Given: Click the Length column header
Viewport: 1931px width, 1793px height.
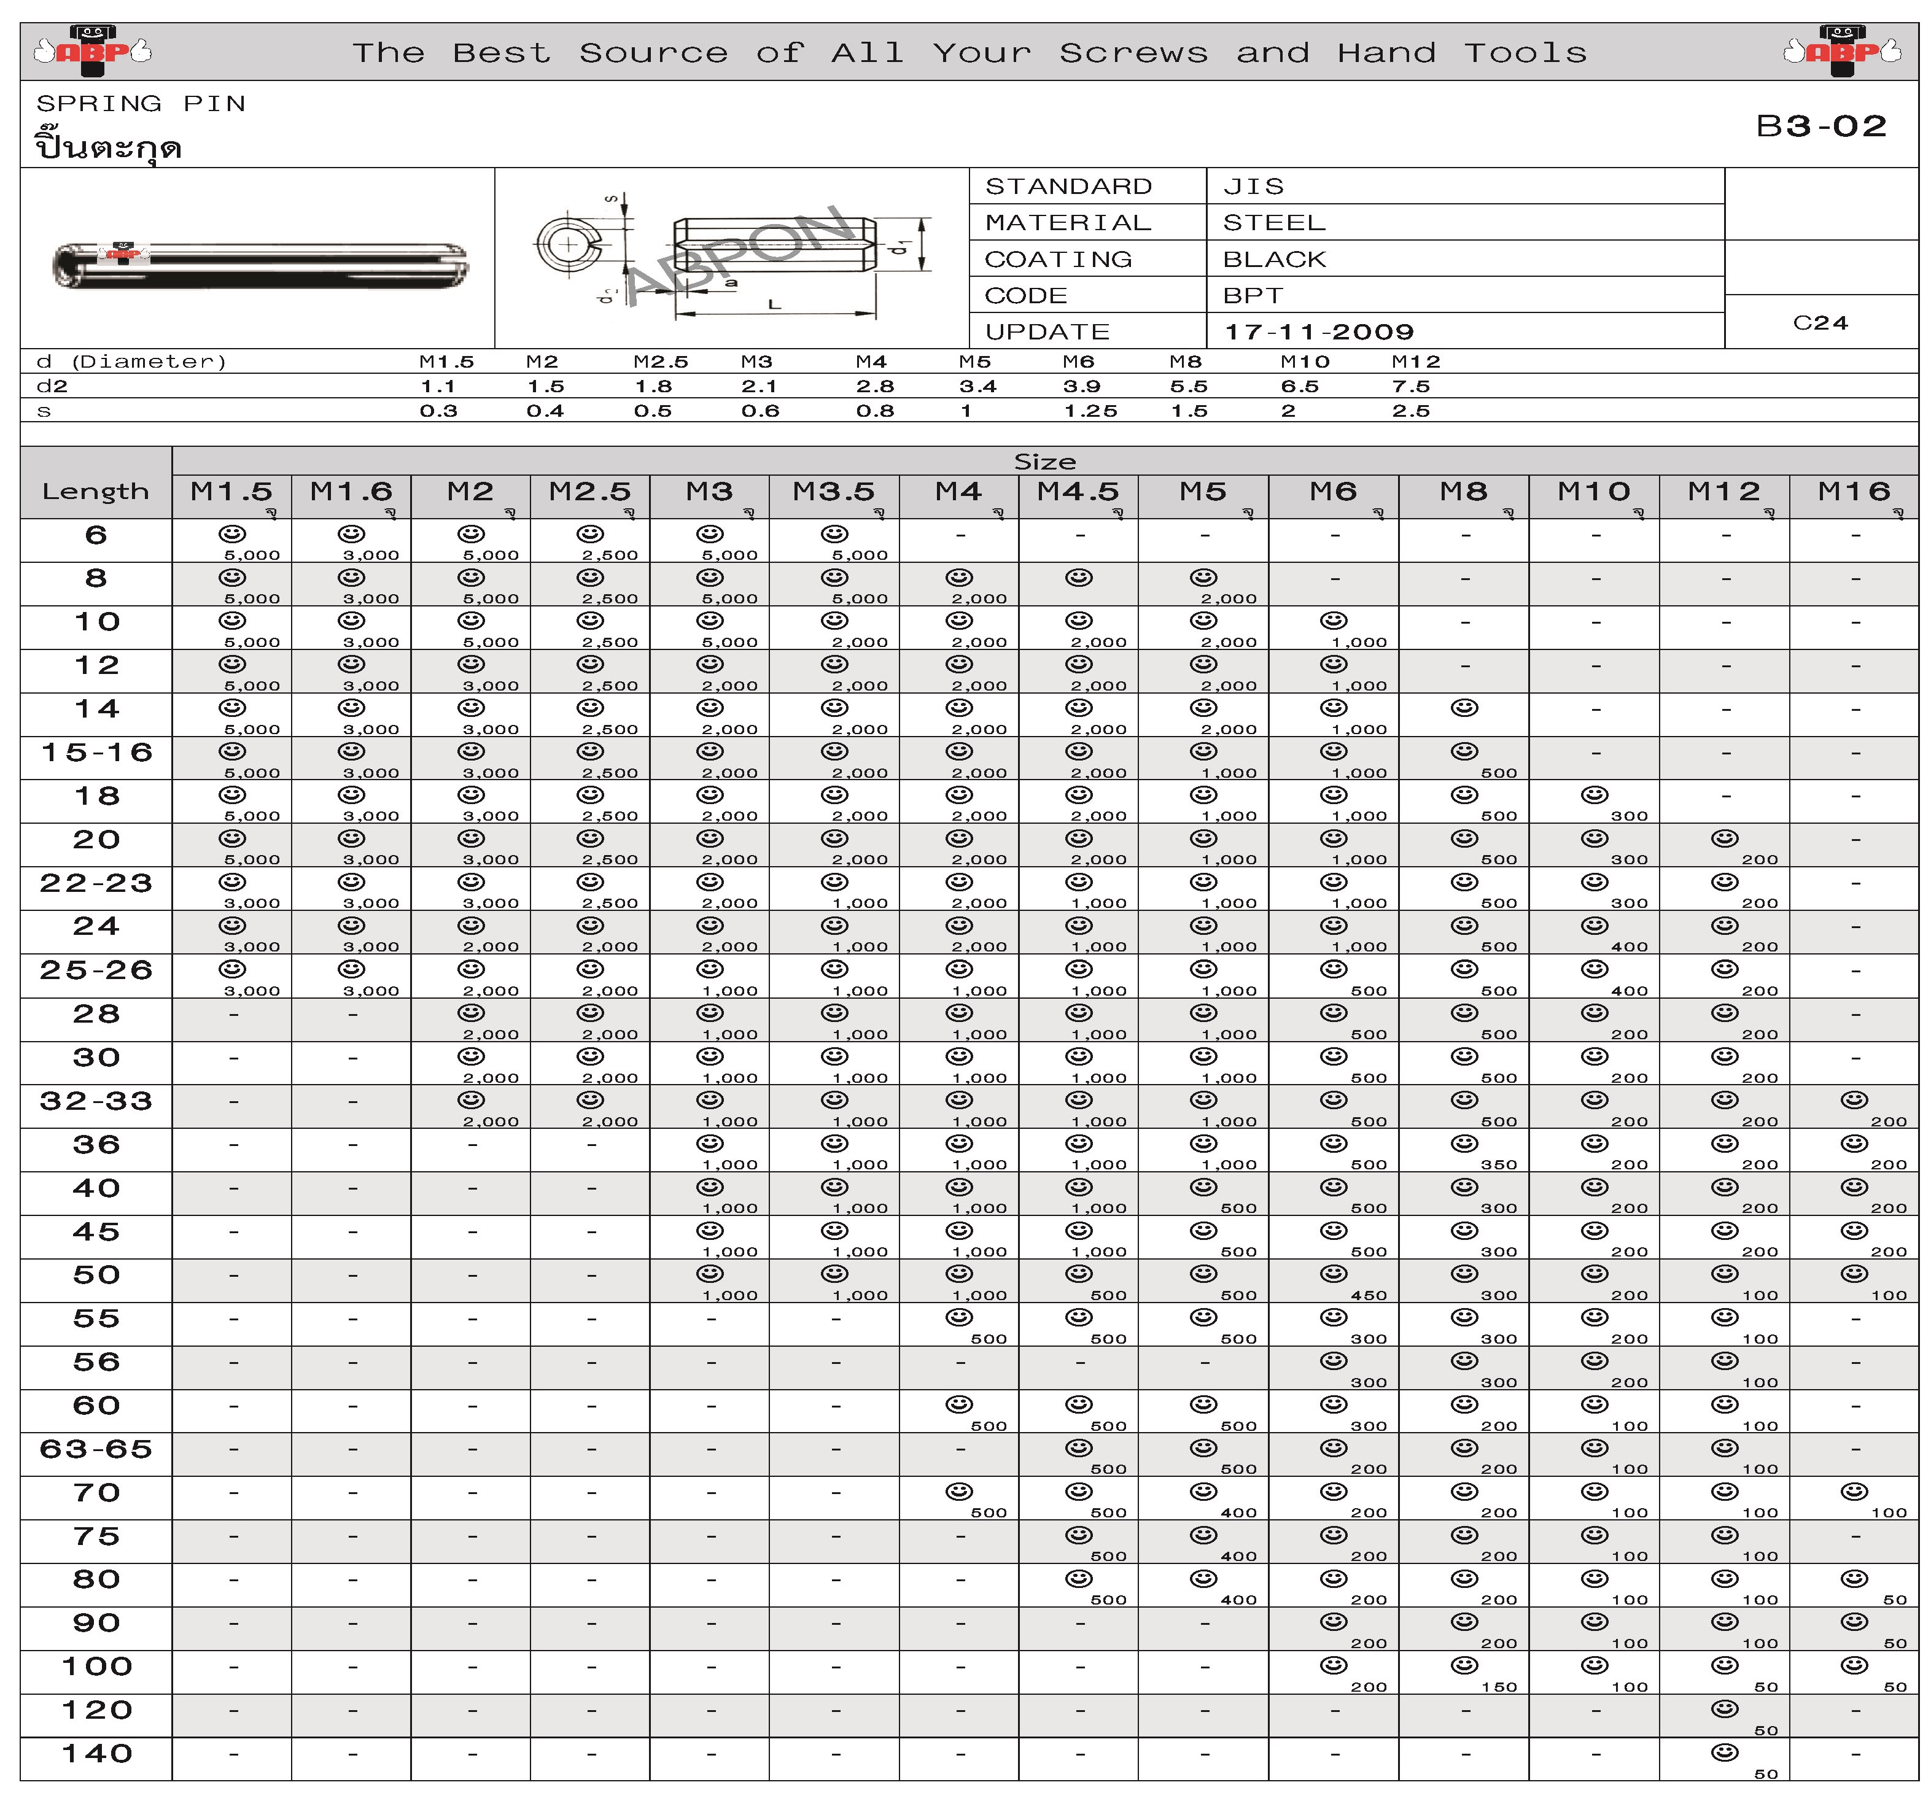Looking at the screenshot, I should pyautogui.click(x=95, y=491).
